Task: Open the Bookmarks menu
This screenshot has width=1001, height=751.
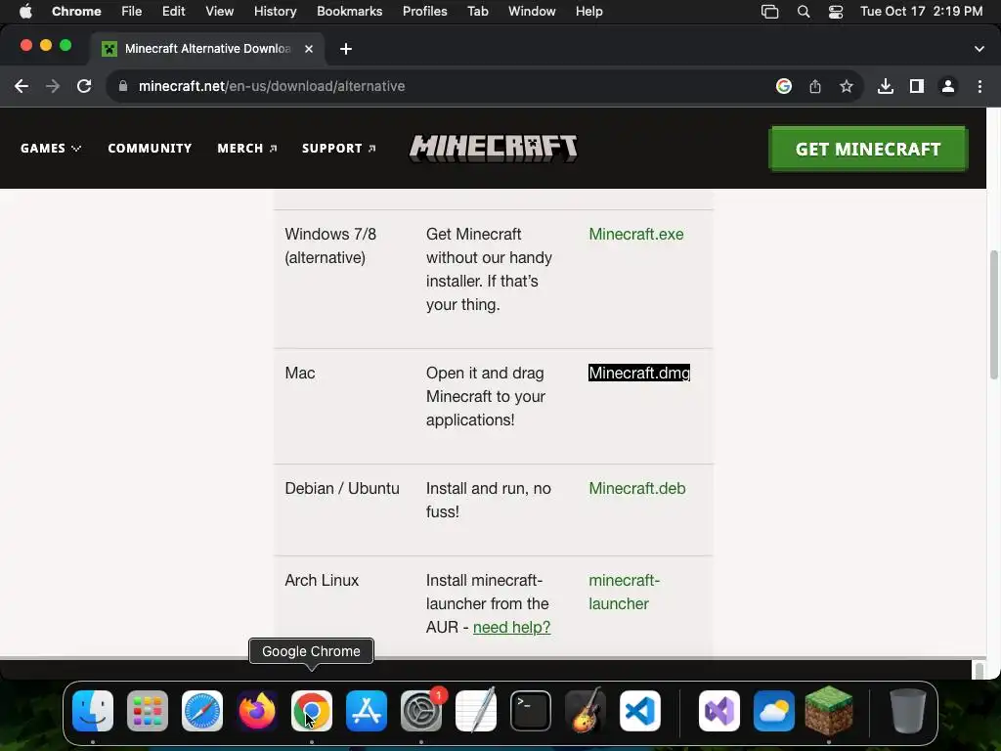Action: pyautogui.click(x=349, y=12)
